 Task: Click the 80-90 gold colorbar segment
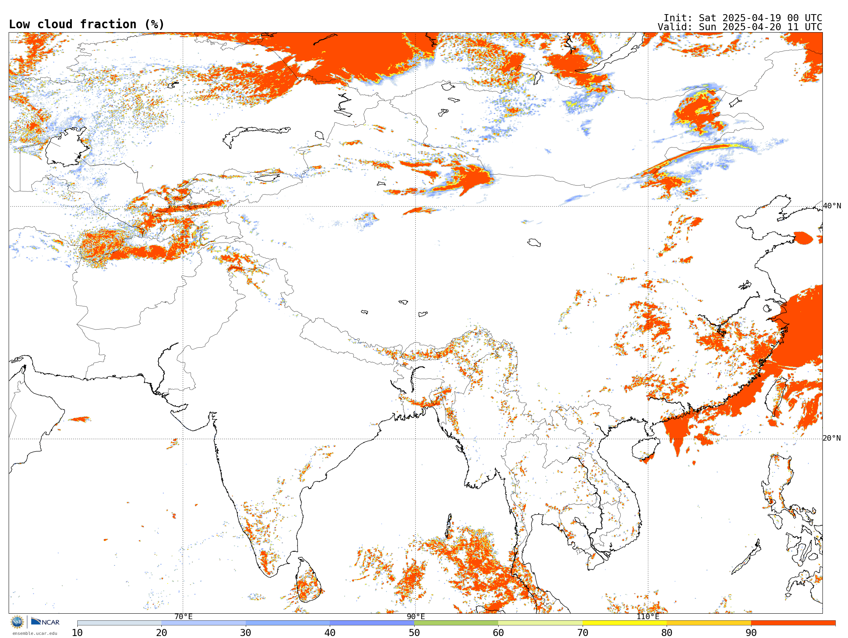tap(709, 623)
